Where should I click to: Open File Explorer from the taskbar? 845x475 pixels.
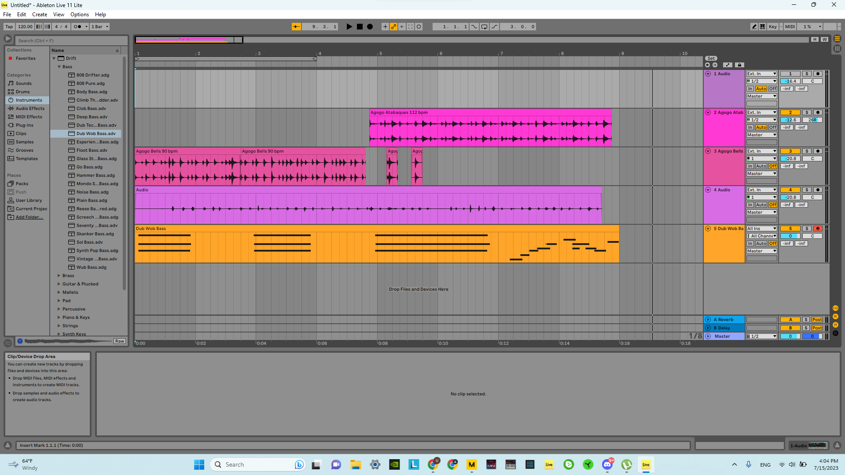tap(355, 464)
